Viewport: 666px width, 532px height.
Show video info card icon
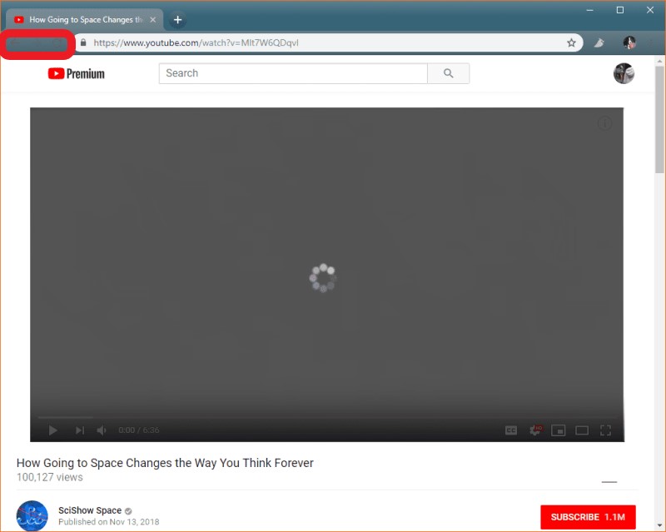604,123
